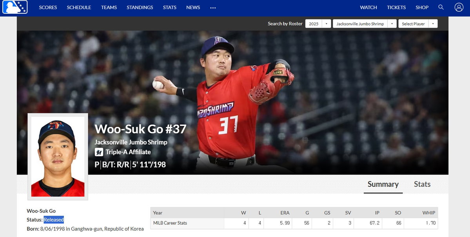The height and width of the screenshot is (237, 470).
Task: Click the SO column header
Action: [398, 213]
